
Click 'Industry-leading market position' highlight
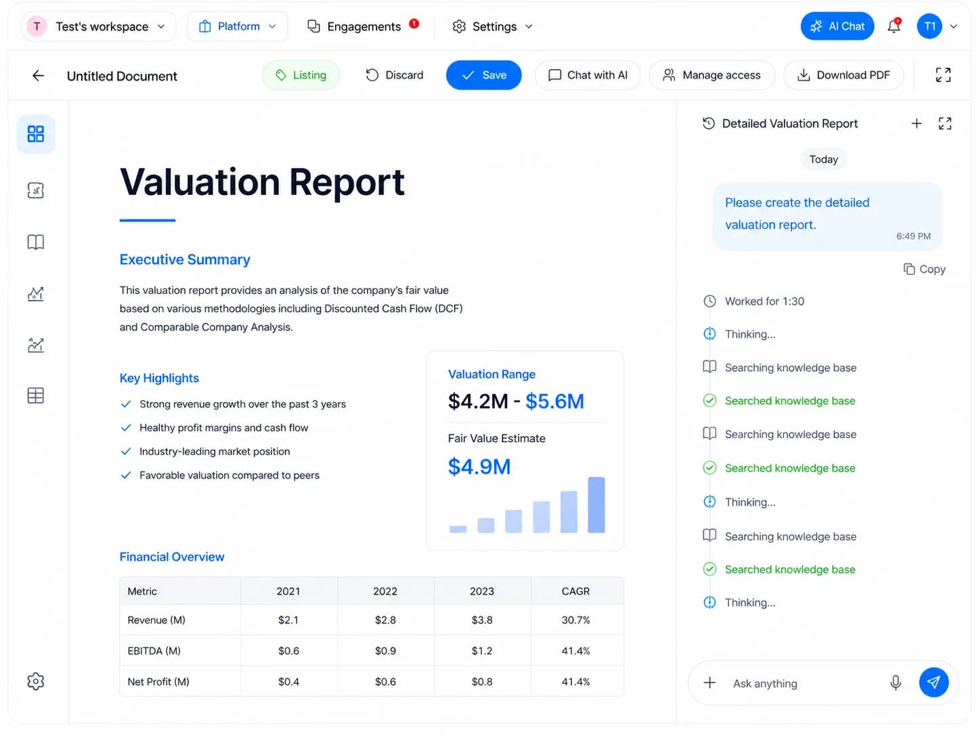215,452
